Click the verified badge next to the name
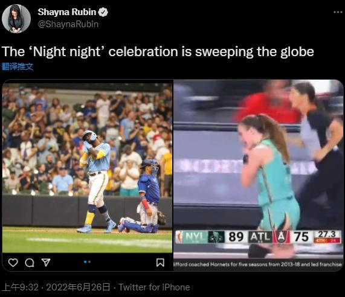 point(103,12)
